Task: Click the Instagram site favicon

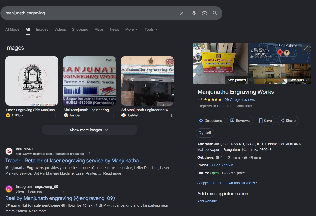Action: pyautogui.click(x=9, y=189)
